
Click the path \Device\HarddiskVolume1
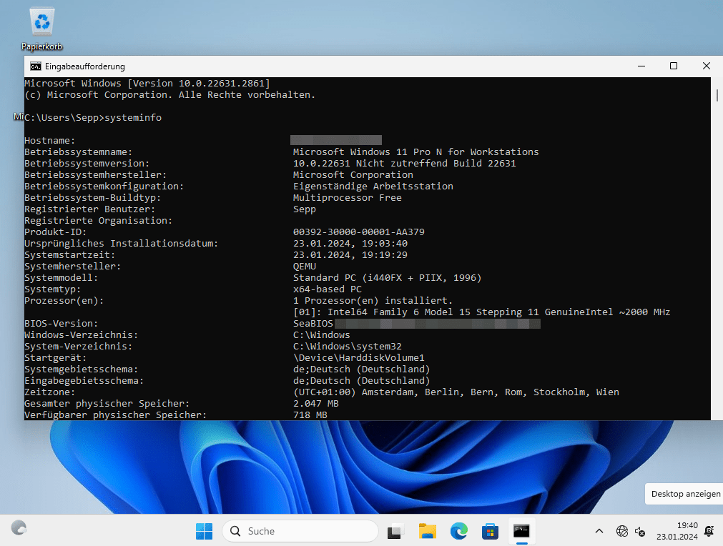coord(359,358)
